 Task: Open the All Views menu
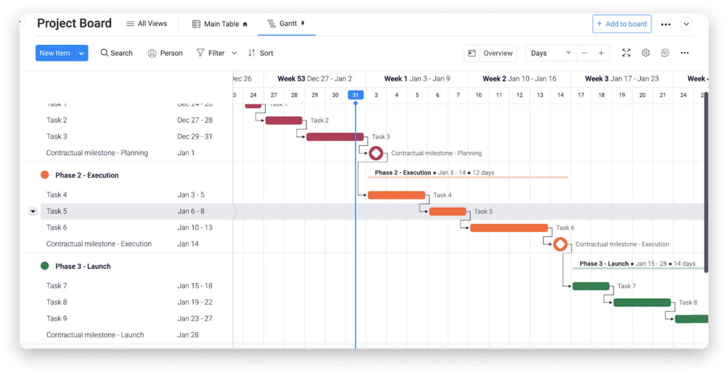tap(146, 24)
